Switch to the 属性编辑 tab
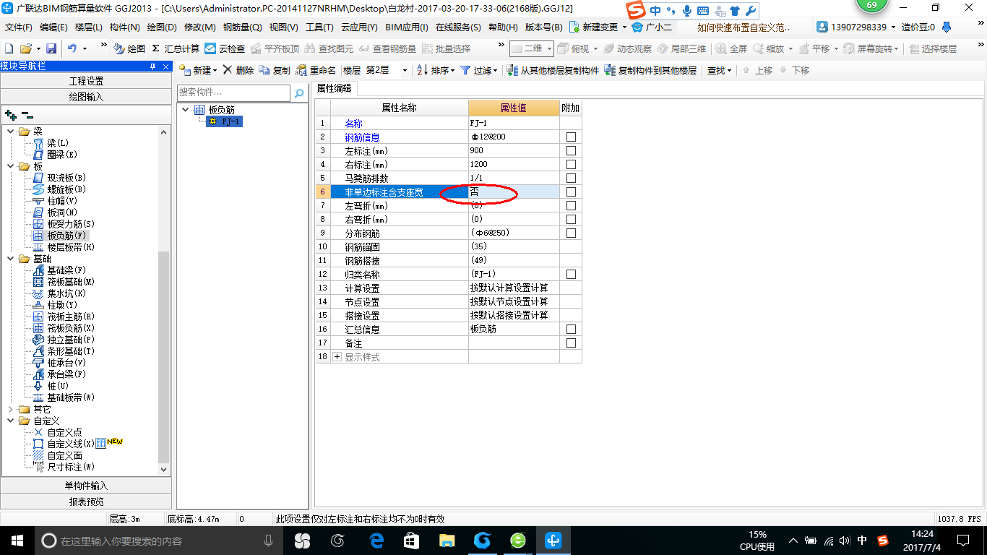987x555 pixels. [336, 88]
